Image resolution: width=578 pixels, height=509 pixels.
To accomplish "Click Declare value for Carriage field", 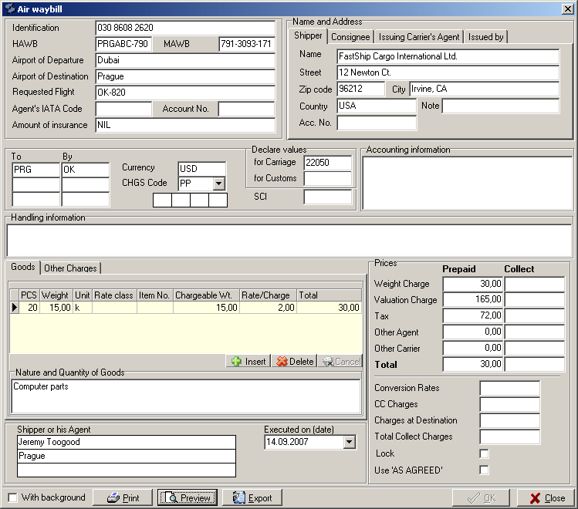I will click(328, 163).
